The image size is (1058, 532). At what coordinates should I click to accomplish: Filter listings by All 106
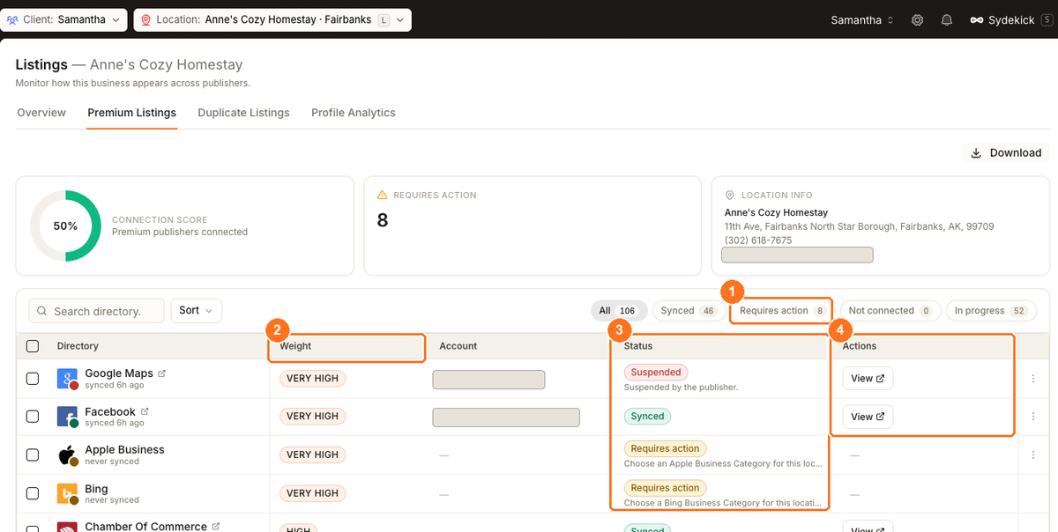(620, 310)
